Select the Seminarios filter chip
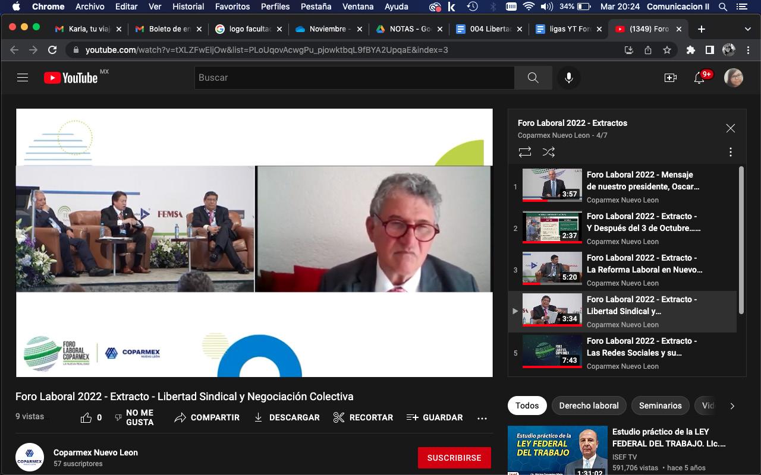This screenshot has width=761, height=475. coord(661,406)
